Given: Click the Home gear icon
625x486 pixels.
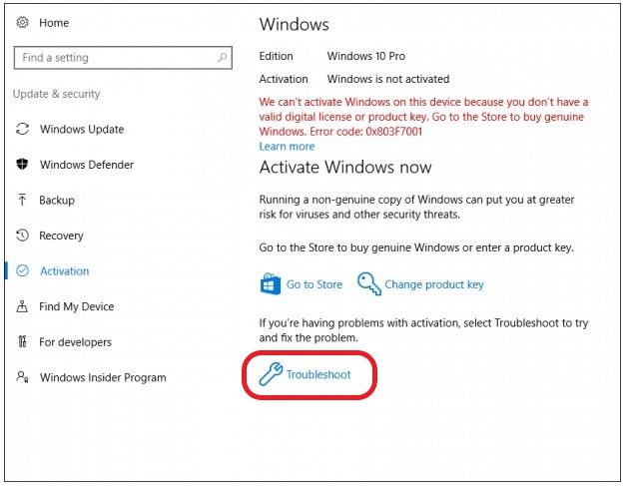Looking at the screenshot, I should 22,23.
